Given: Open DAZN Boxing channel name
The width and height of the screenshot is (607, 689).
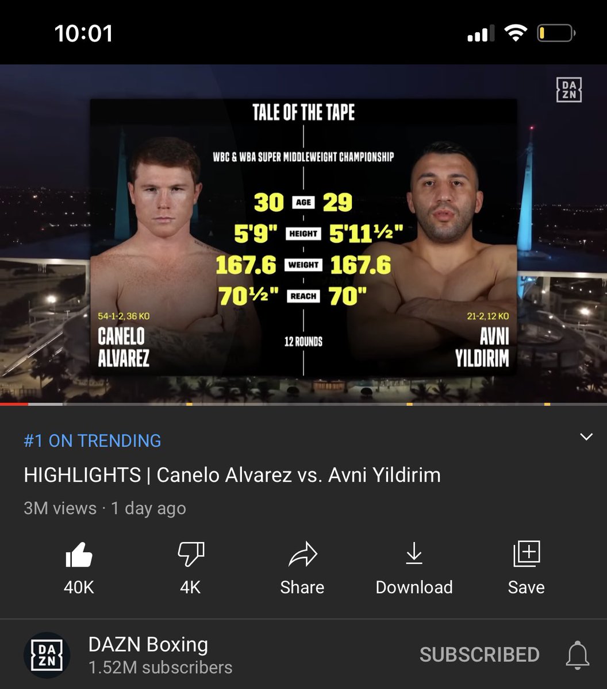Looking at the screenshot, I should [x=148, y=644].
